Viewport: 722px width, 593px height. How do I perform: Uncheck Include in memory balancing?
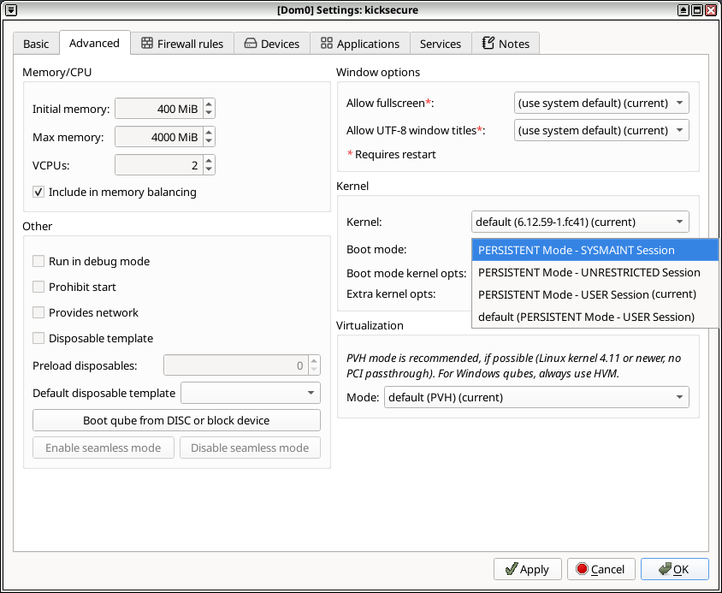coord(38,192)
